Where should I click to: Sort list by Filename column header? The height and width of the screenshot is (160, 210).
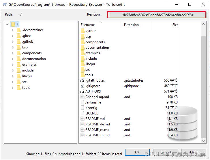(x=100, y=25)
